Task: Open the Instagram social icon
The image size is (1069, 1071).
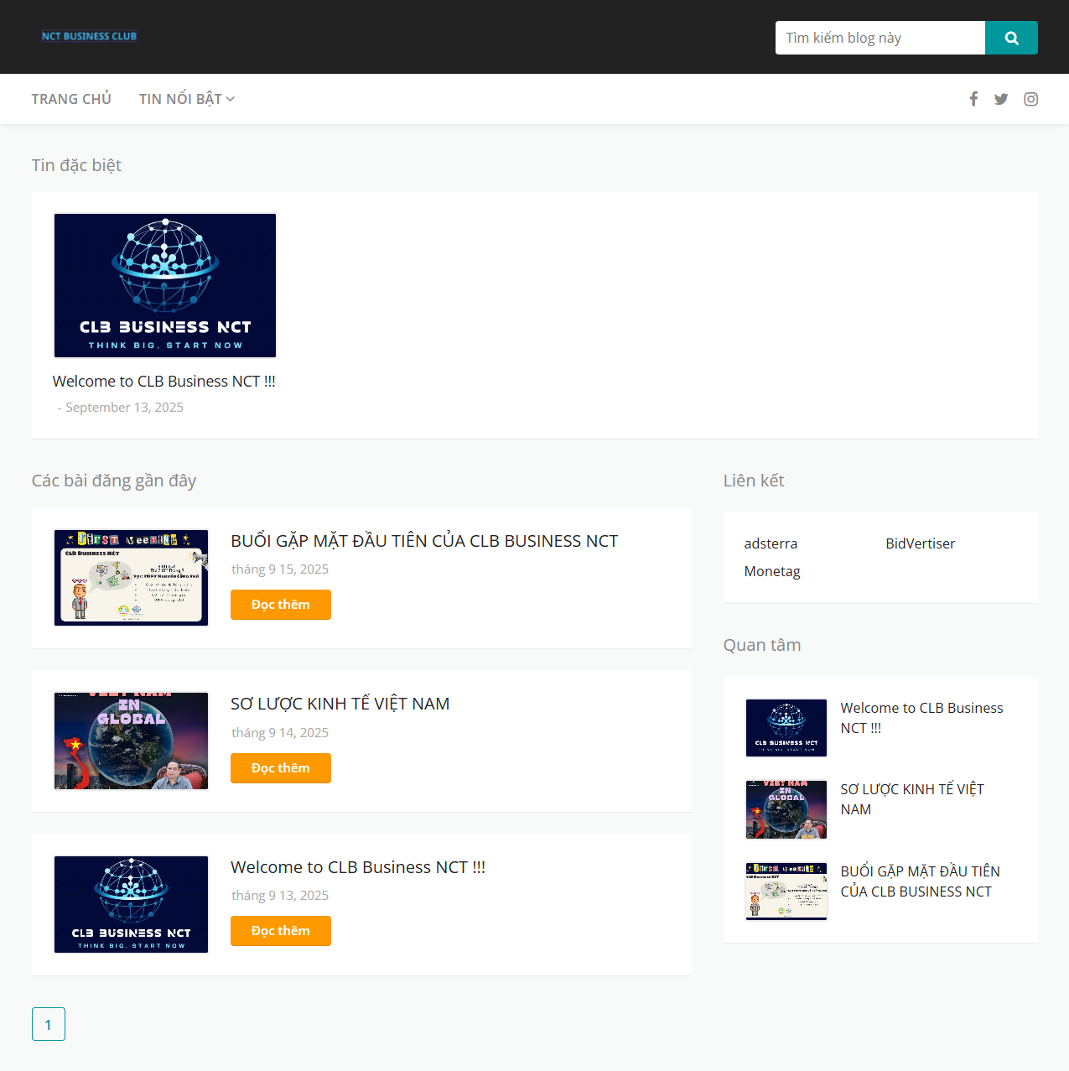Action: 1030,99
